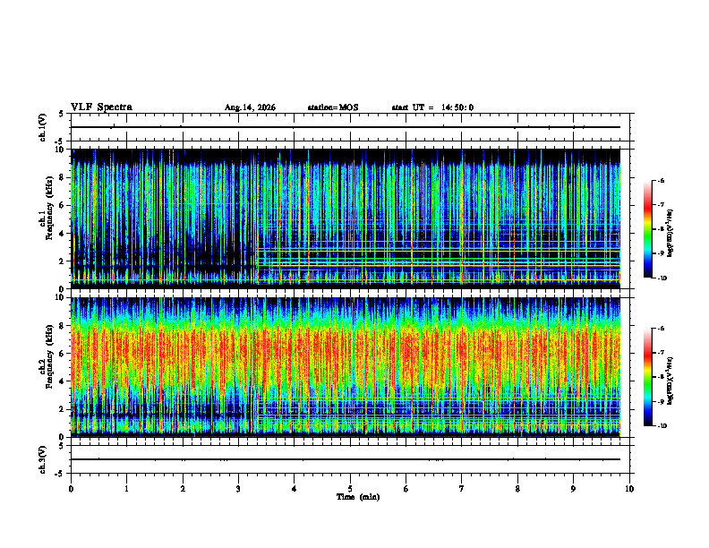This screenshot has height=548, width=709.
Task: Click the ch.2 Frequency (kHz) axis label
Action: tap(47, 356)
